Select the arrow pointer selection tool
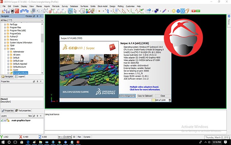The image size is (231, 145). pos(75,11)
